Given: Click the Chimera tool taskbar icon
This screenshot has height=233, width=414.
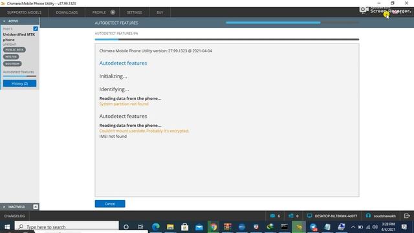Looking at the screenshot, I should coord(299,227).
